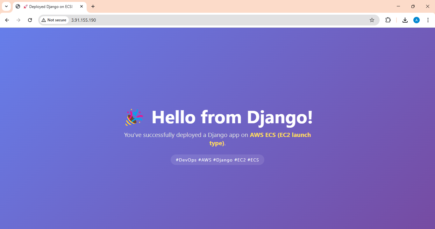Show browser downloads

click(405, 20)
